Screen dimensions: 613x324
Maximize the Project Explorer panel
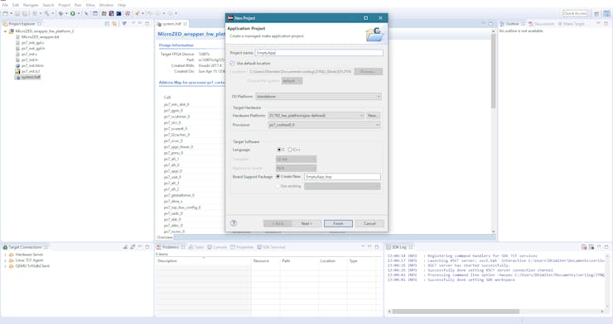[x=147, y=24]
